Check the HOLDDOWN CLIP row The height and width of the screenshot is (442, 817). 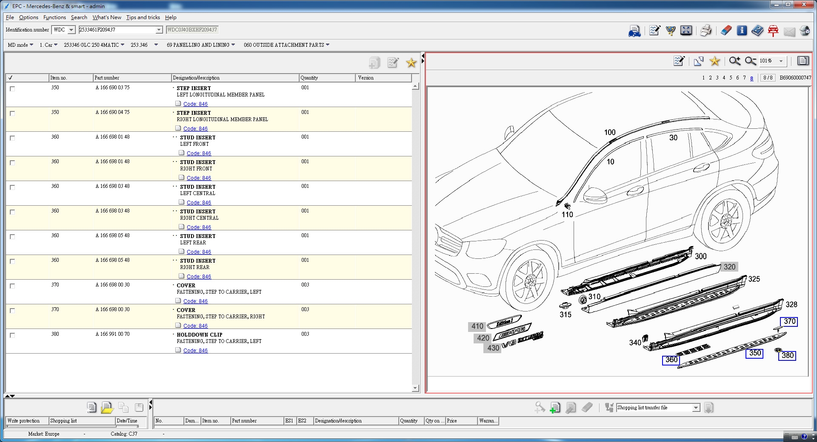coord(12,335)
